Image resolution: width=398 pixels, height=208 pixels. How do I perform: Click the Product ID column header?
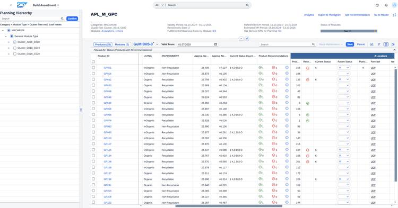click(103, 56)
